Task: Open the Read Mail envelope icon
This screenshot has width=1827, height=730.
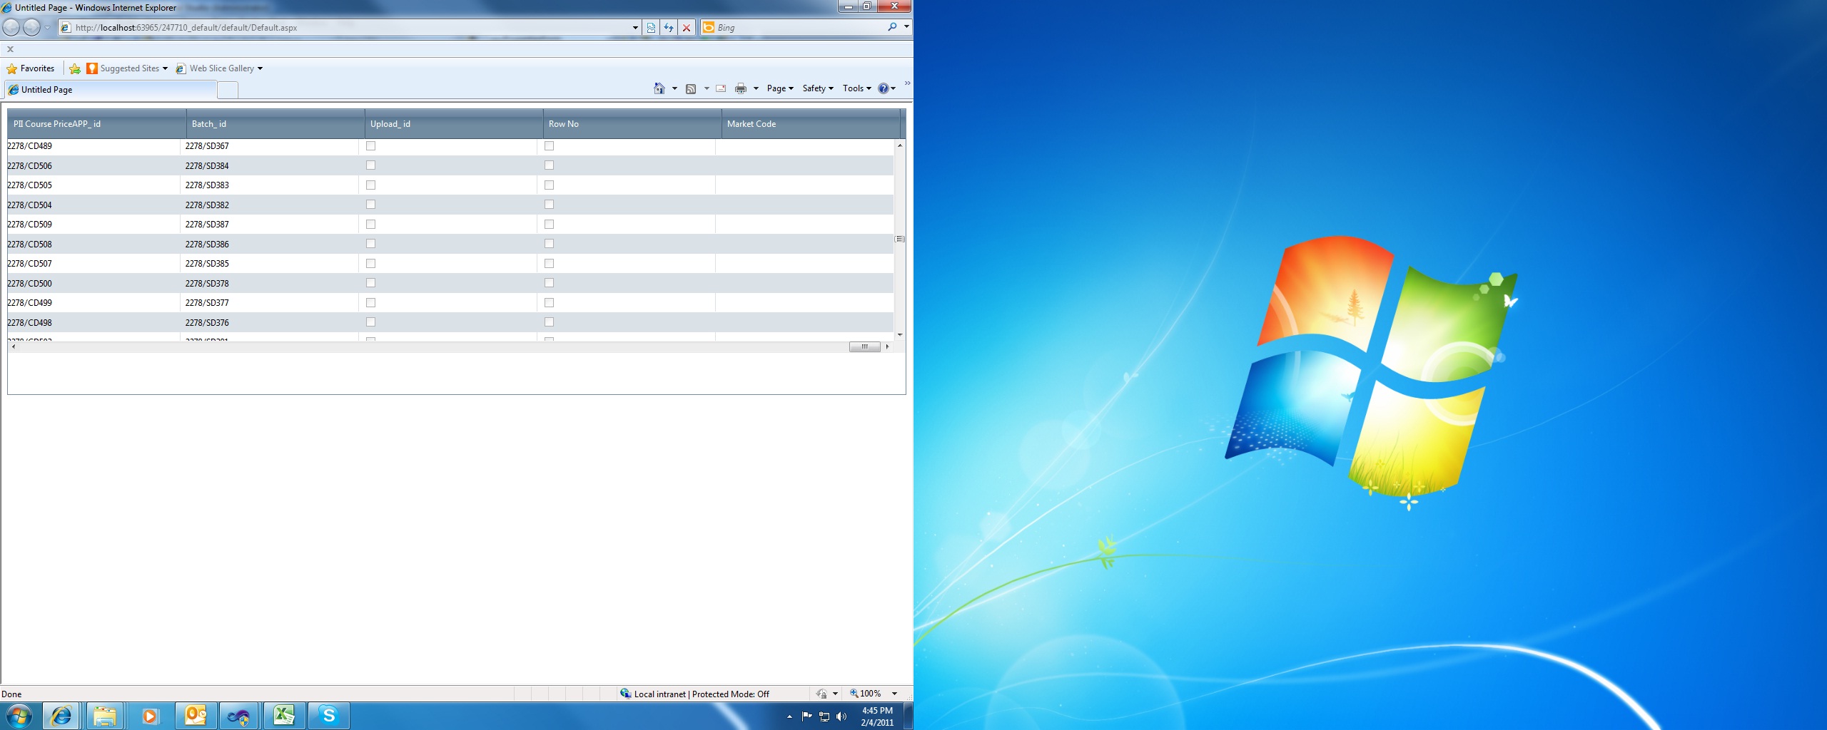Action: [721, 88]
